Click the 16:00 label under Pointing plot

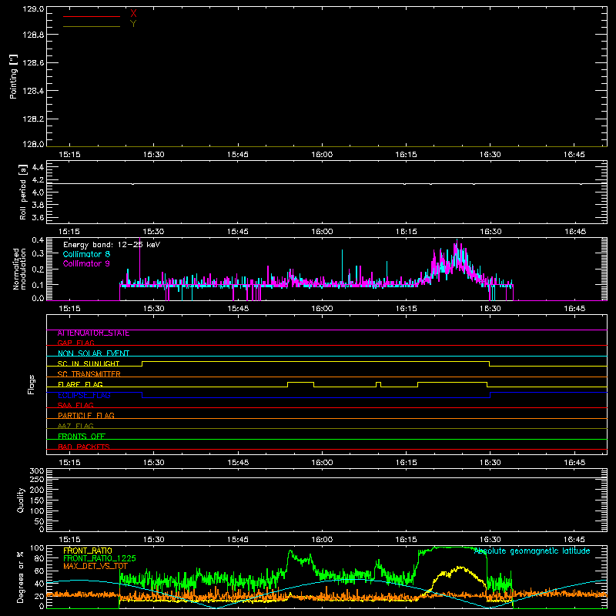pyautogui.click(x=322, y=155)
